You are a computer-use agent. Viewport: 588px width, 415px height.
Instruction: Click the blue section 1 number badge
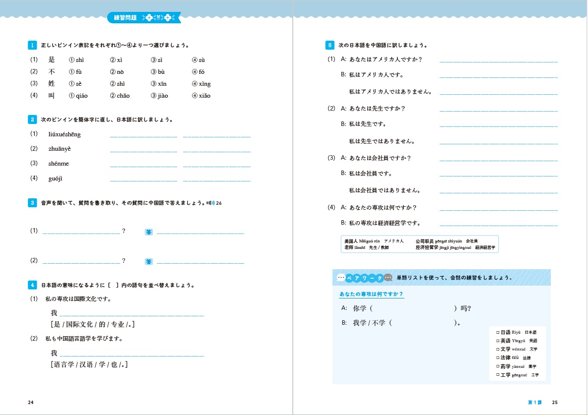coord(32,45)
